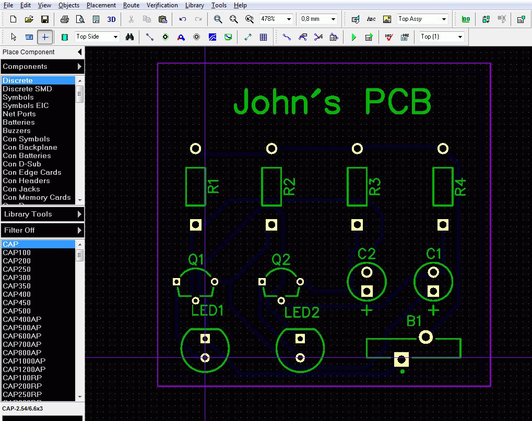Open the placement setup icon
532x421 pixels.
(x=521, y=19)
